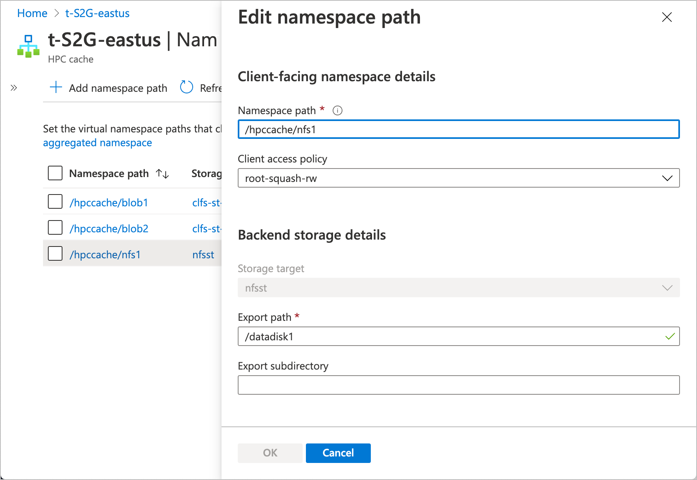The height and width of the screenshot is (480, 697).
Task: Click the HPC cache resource icon
Action: pos(28,46)
